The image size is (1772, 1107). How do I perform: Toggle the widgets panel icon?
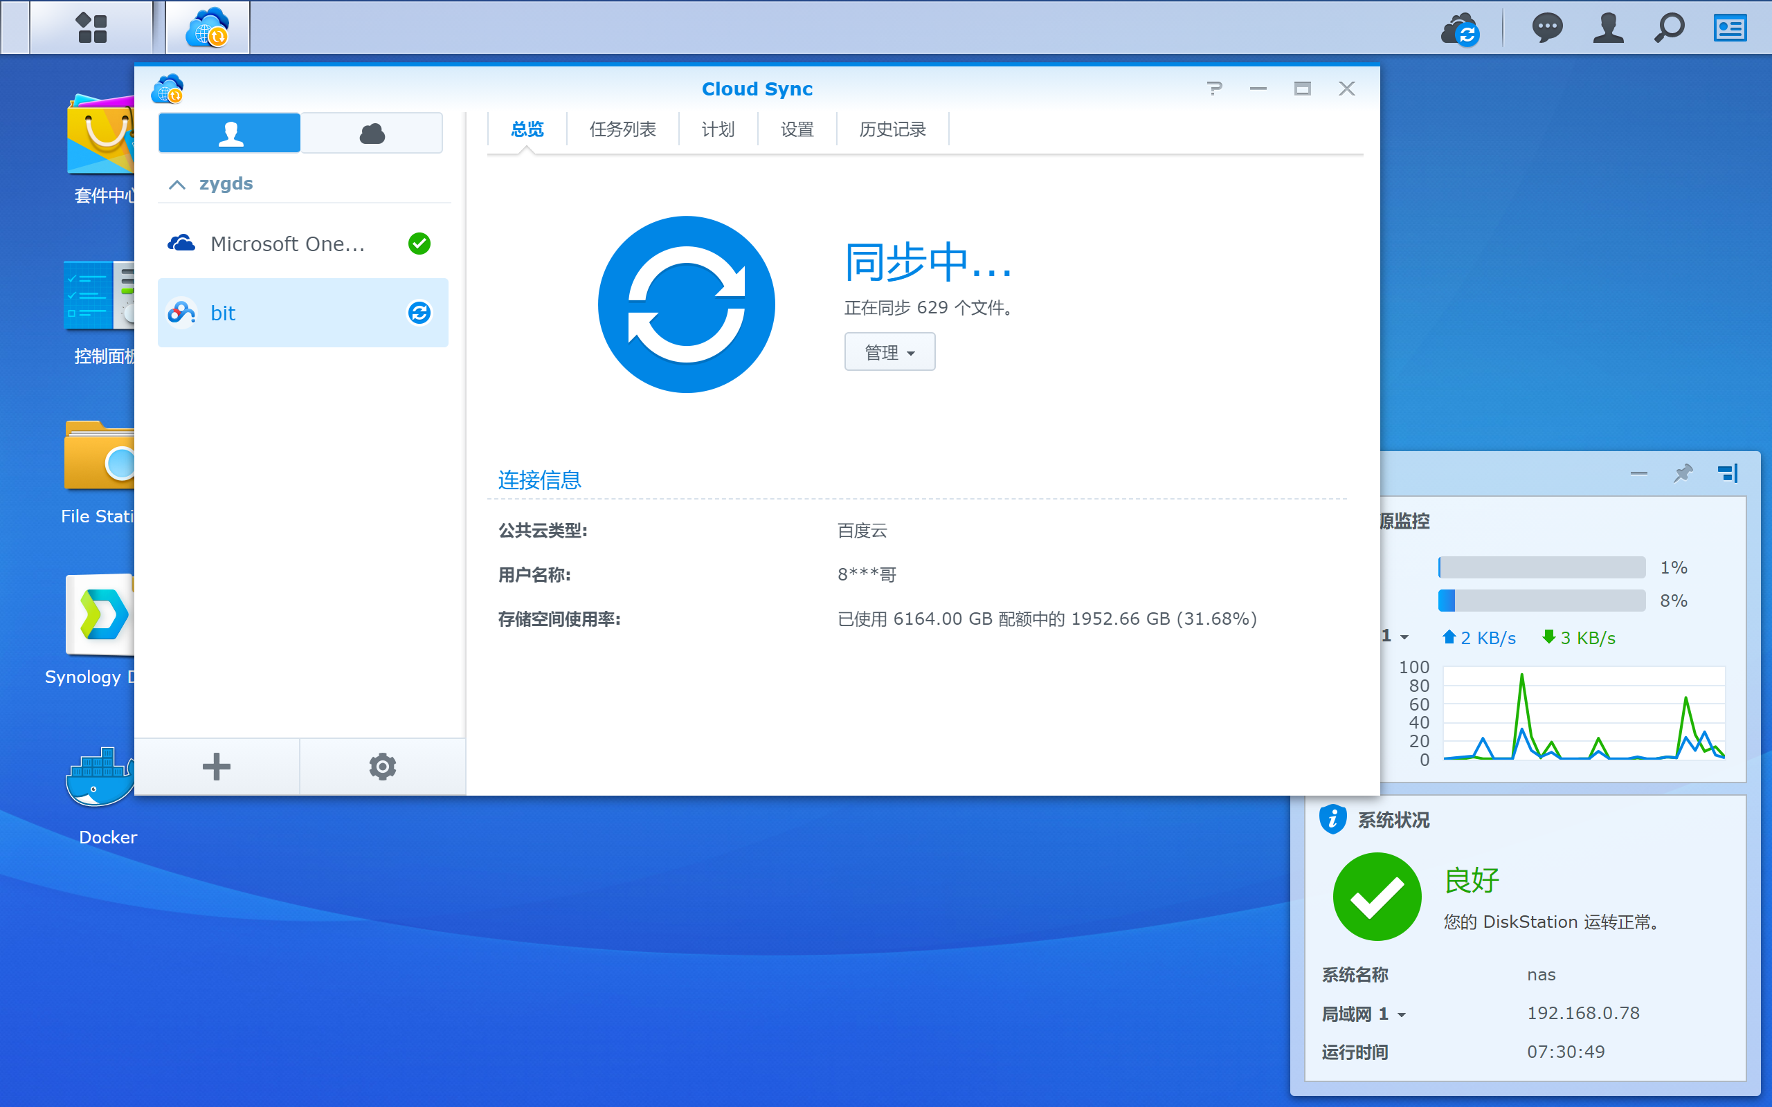pyautogui.click(x=1730, y=28)
